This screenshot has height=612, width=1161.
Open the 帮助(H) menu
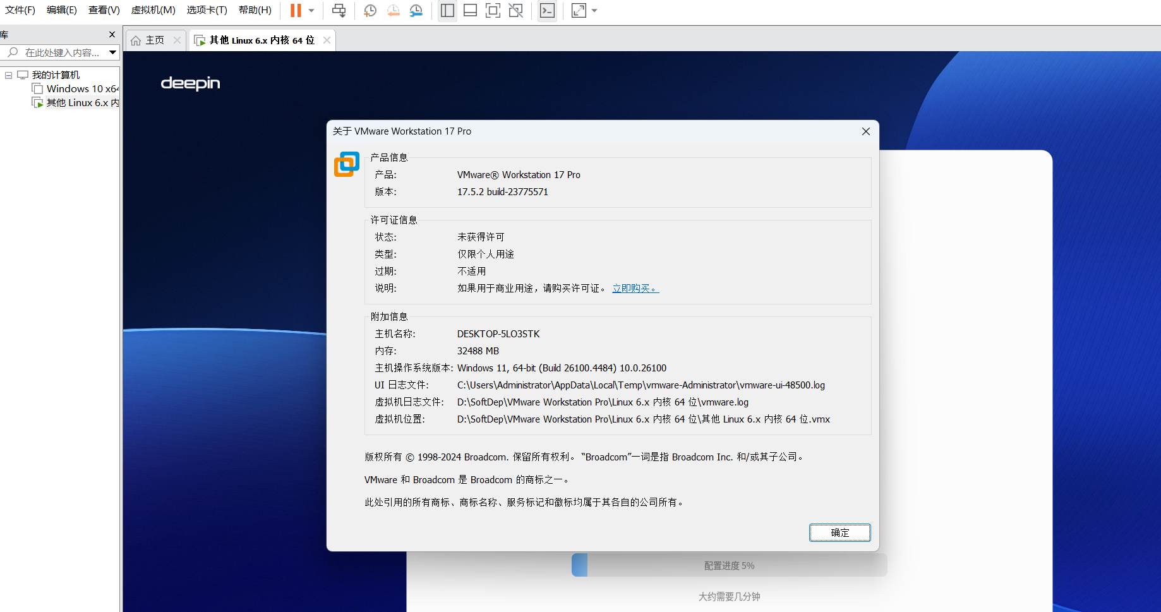255,10
